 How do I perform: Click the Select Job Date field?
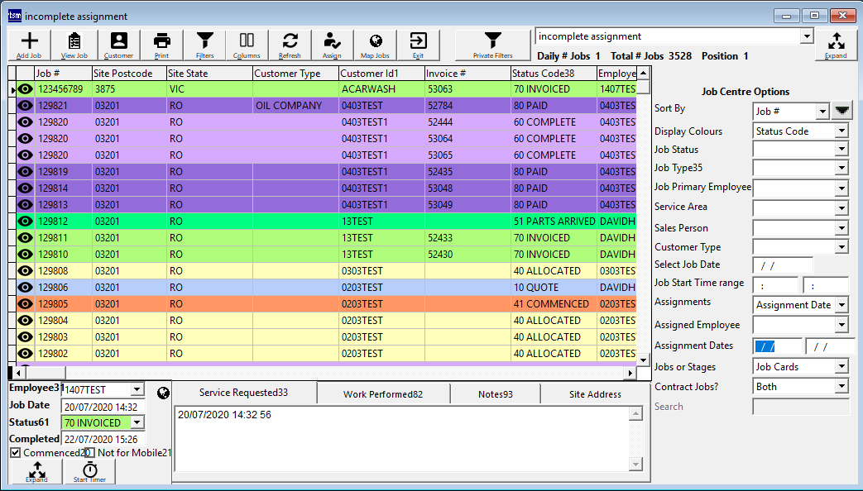(782, 265)
